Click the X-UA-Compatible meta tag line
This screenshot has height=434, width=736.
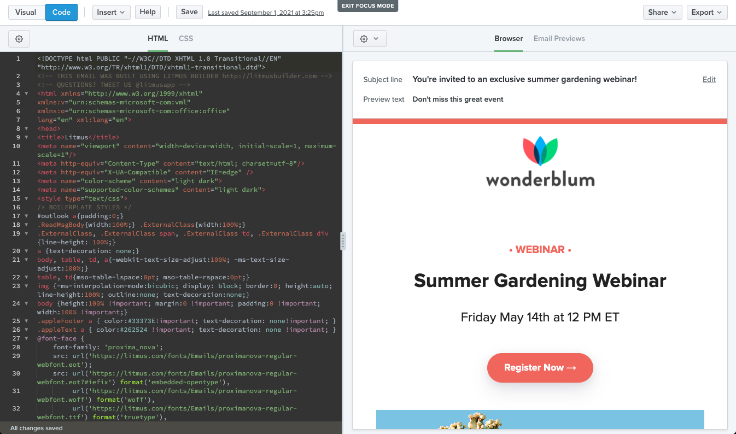pyautogui.click(x=145, y=172)
